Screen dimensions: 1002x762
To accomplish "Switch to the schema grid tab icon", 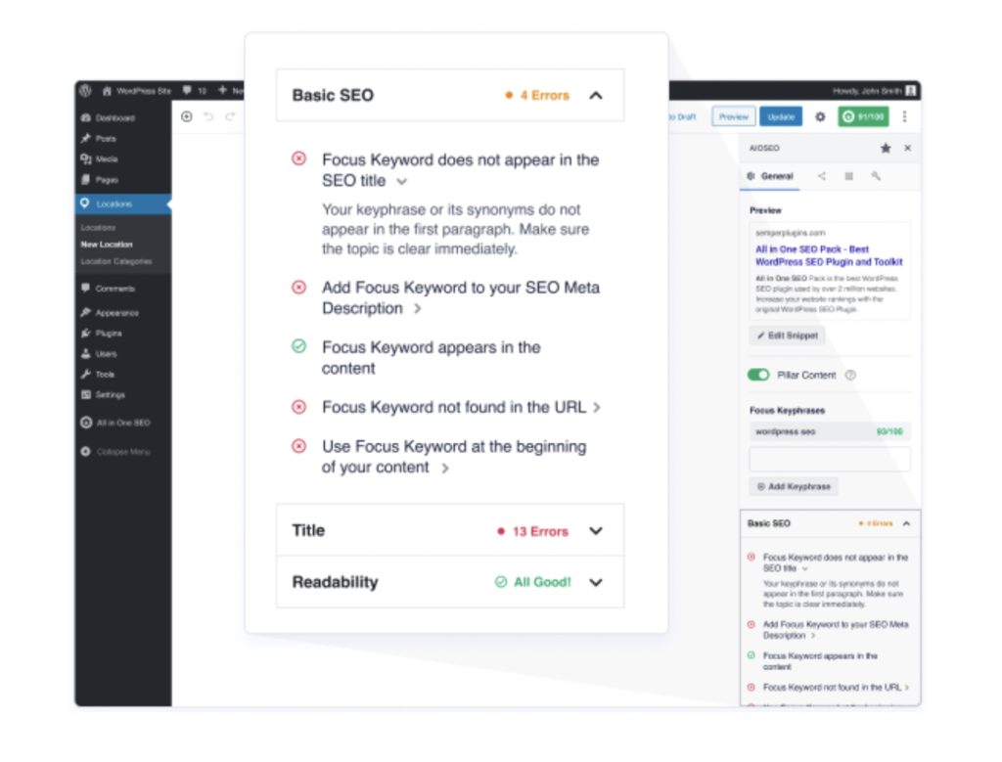I will point(848,176).
